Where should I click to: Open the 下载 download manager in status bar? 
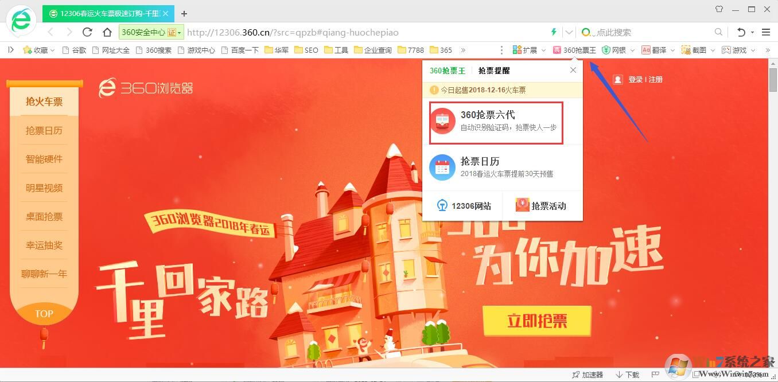(627, 375)
